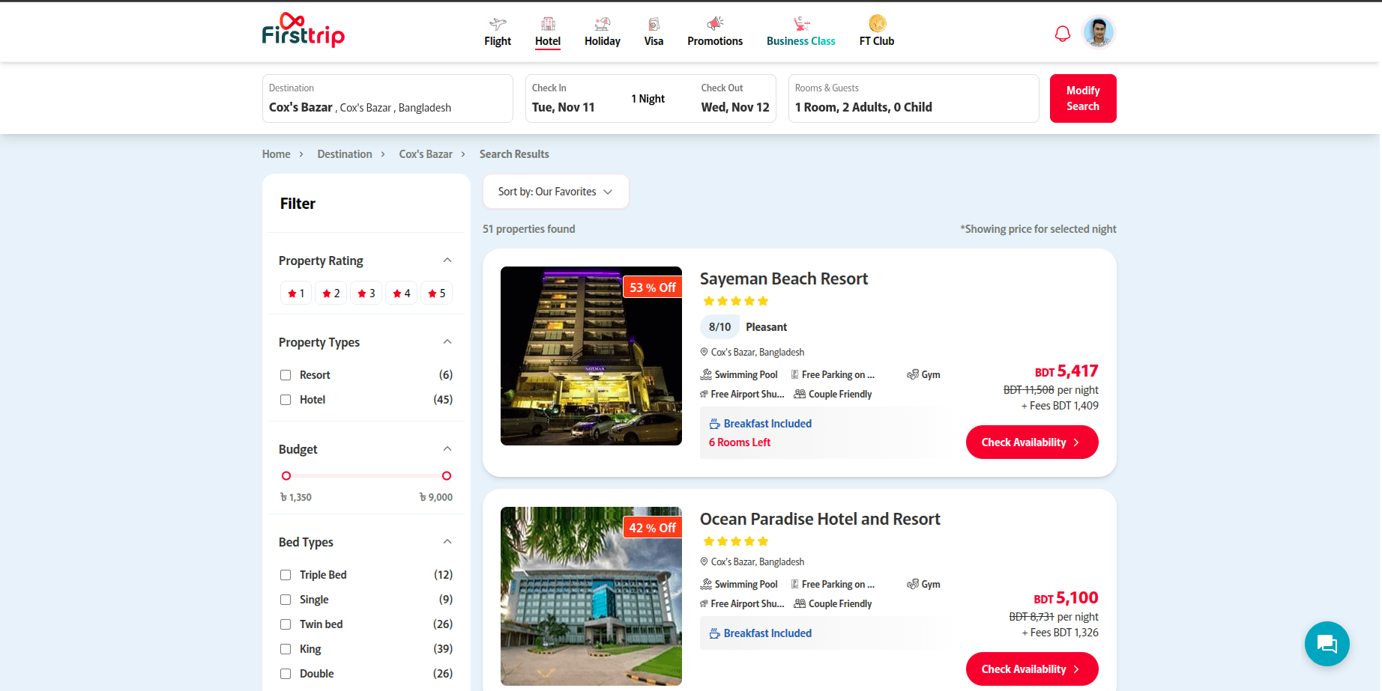Check availability for Sayeman Beach Resort

(x=1031, y=442)
